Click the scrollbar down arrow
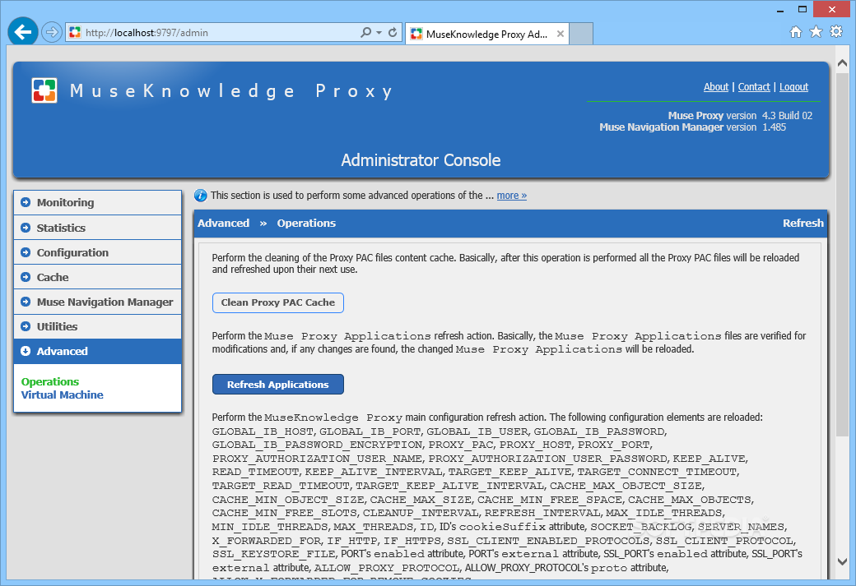 842,561
